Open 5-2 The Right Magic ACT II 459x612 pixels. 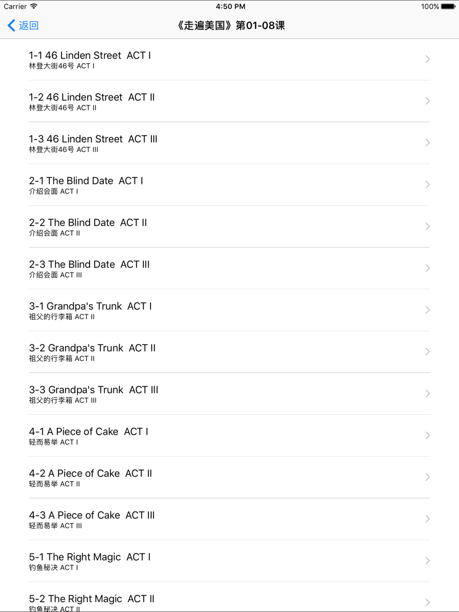229,597
